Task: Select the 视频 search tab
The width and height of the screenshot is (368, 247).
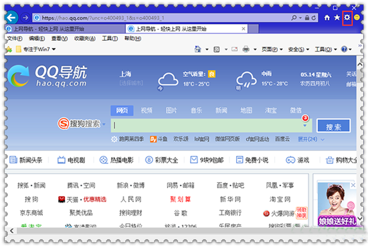Action: pyautogui.click(x=147, y=110)
